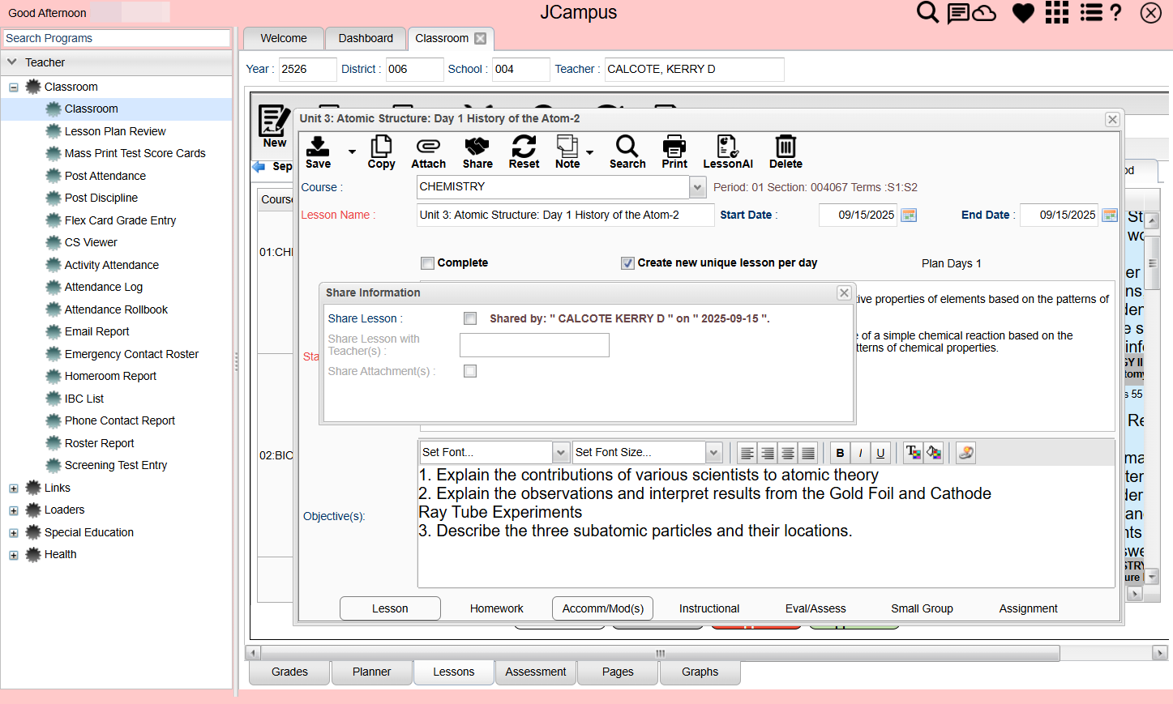Screen dimensions: 1173x704
Task: Click the Lesson Name input field
Action: [x=566, y=215]
